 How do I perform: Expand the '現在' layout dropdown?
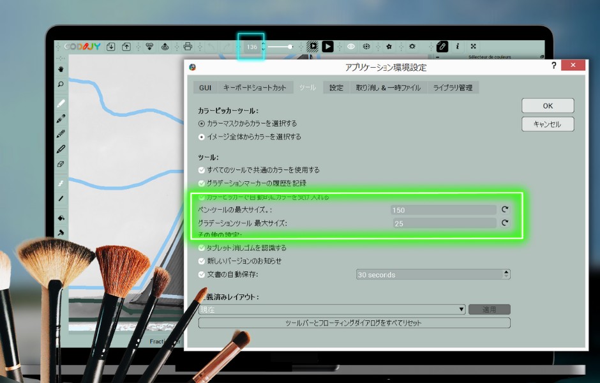click(x=332, y=310)
